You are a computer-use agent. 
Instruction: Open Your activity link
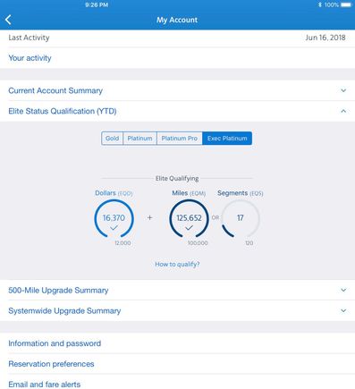pyautogui.click(x=30, y=58)
